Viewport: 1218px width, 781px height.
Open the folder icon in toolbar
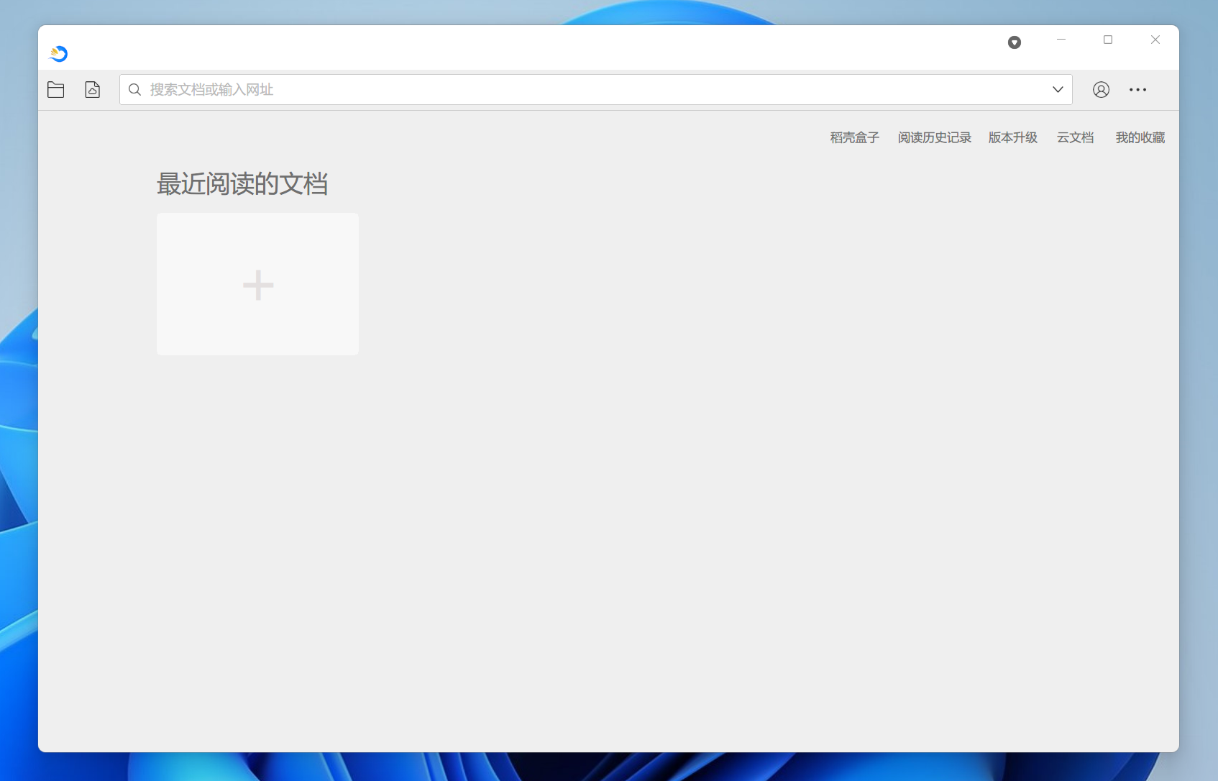click(56, 90)
